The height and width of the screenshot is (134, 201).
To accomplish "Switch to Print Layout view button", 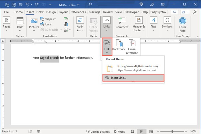I will [142, 131].
